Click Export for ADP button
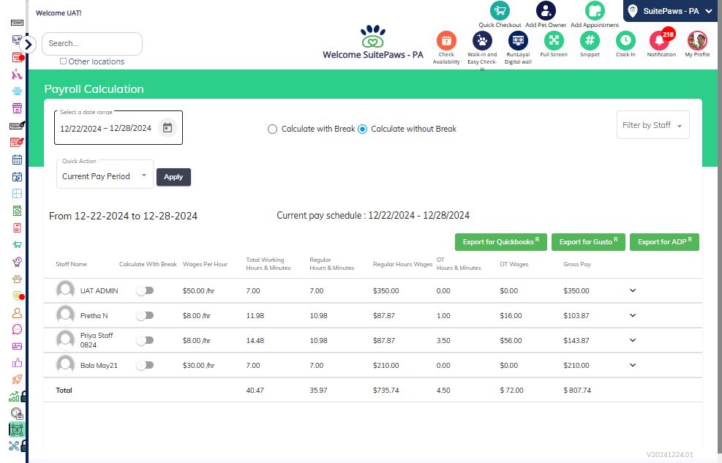 [x=664, y=241]
